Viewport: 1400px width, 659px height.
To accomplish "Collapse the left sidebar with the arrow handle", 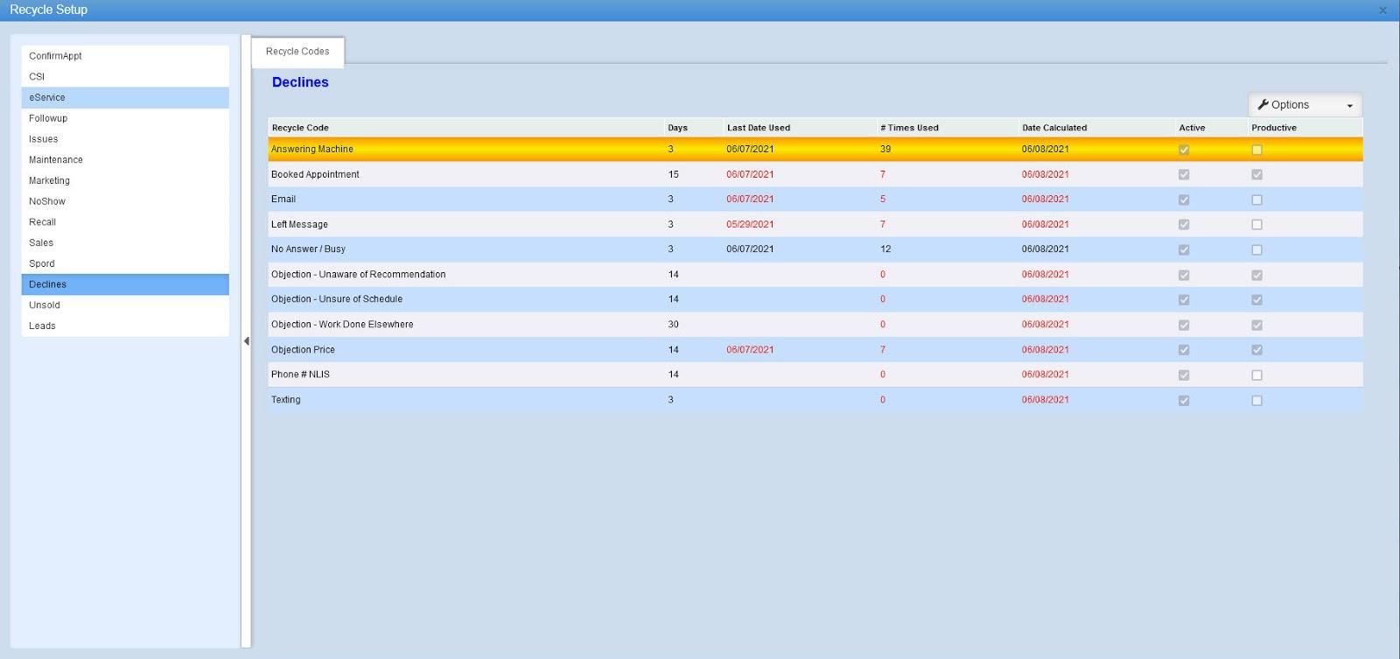I will [247, 341].
